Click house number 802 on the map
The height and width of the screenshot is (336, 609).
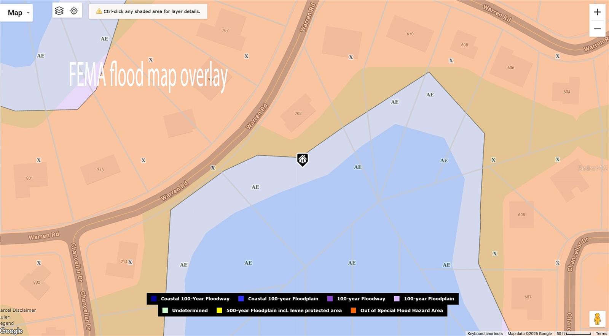(37, 282)
